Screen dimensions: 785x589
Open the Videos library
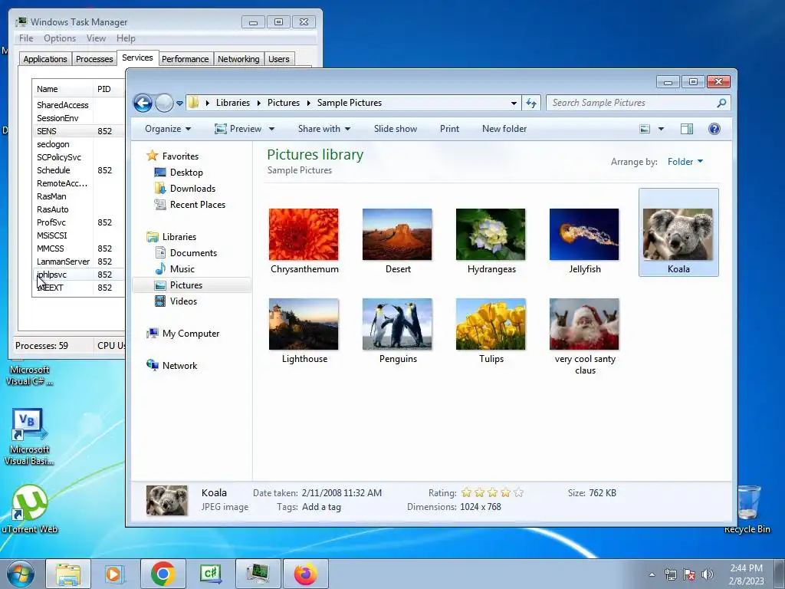click(176, 301)
